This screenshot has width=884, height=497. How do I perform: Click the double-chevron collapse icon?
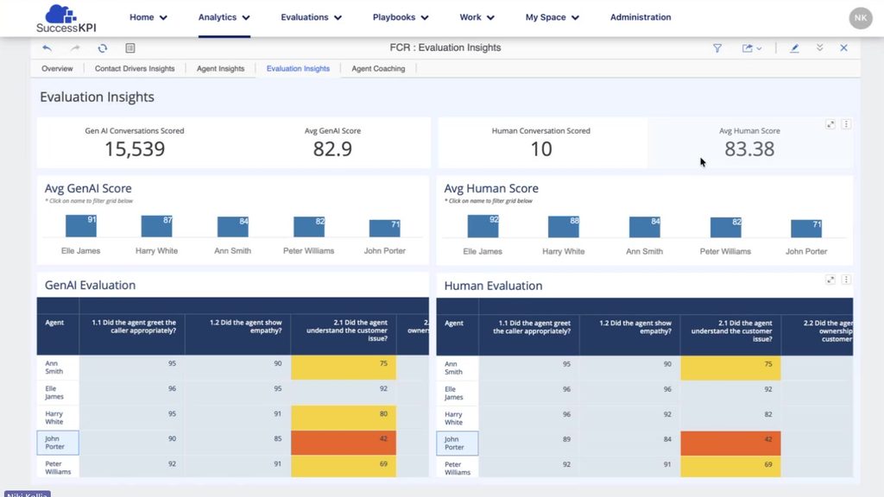click(820, 48)
